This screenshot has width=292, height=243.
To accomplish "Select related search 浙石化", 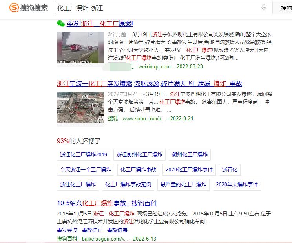I will [x=230, y=169].
